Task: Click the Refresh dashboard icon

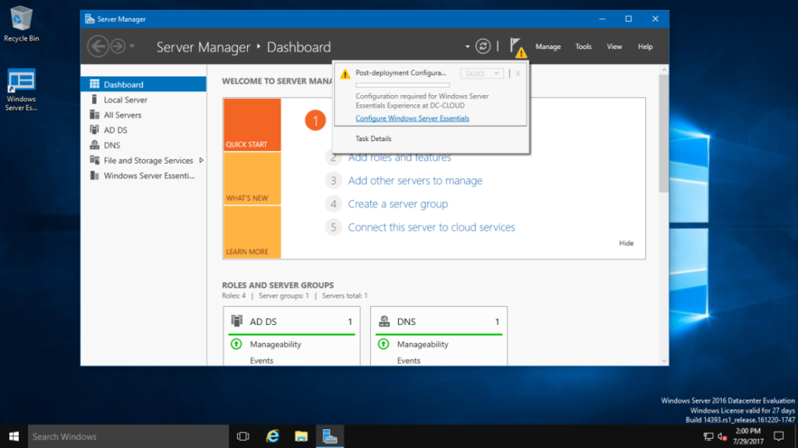Action: click(483, 46)
